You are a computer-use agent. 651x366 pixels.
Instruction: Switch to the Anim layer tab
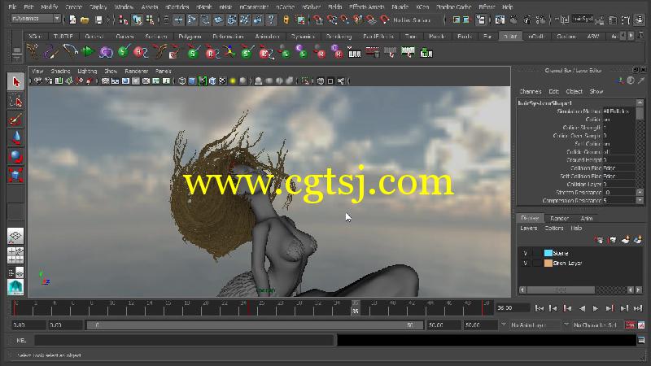(587, 218)
